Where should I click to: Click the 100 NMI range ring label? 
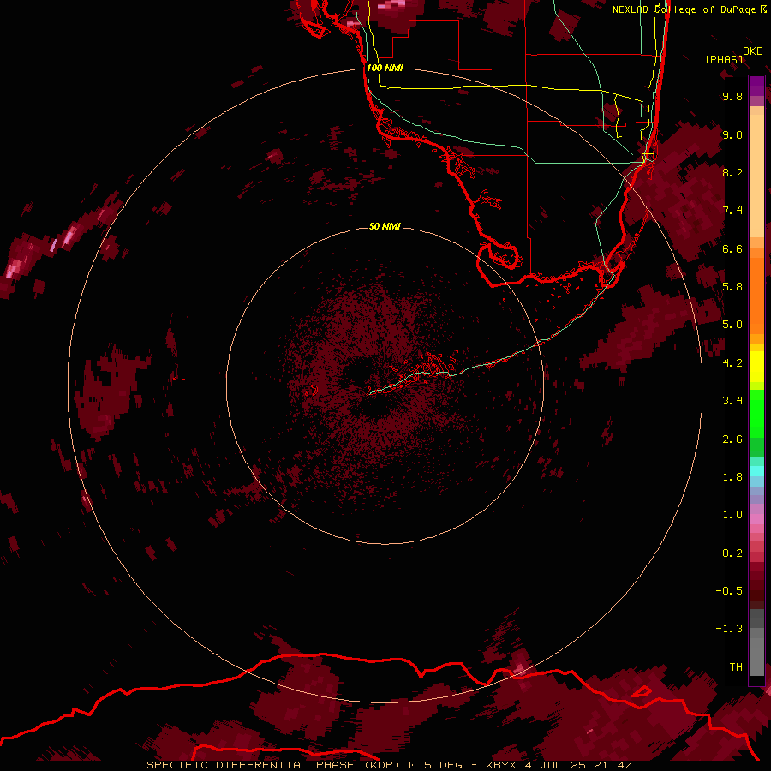pyautogui.click(x=385, y=68)
